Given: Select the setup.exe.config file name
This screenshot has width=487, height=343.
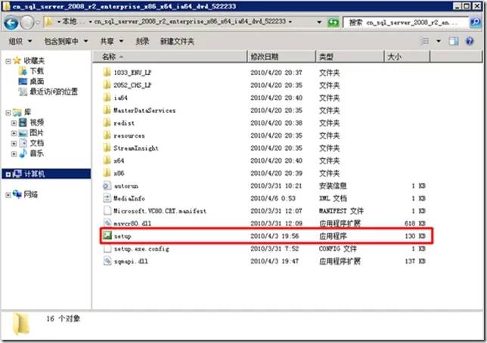Looking at the screenshot, I should click(141, 249).
